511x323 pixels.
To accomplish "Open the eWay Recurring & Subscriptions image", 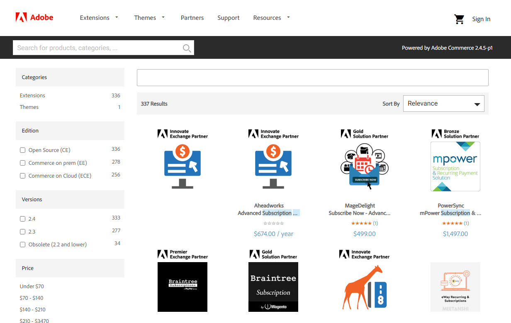I will coord(455,287).
